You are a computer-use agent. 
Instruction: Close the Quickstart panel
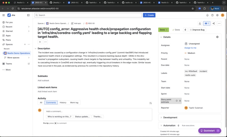pos(218,131)
